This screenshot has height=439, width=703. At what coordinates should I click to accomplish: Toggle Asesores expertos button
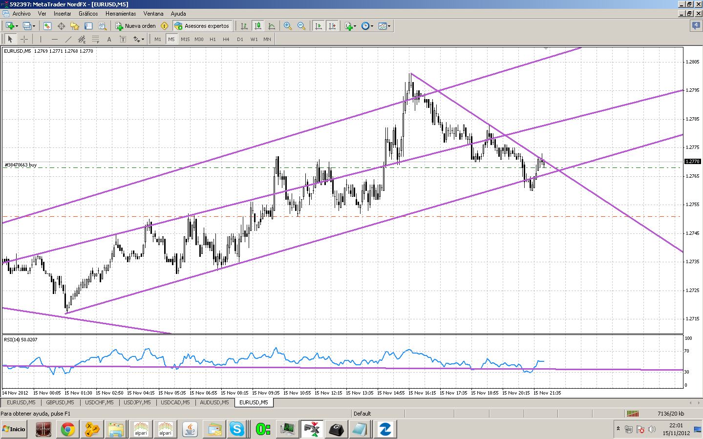202,26
